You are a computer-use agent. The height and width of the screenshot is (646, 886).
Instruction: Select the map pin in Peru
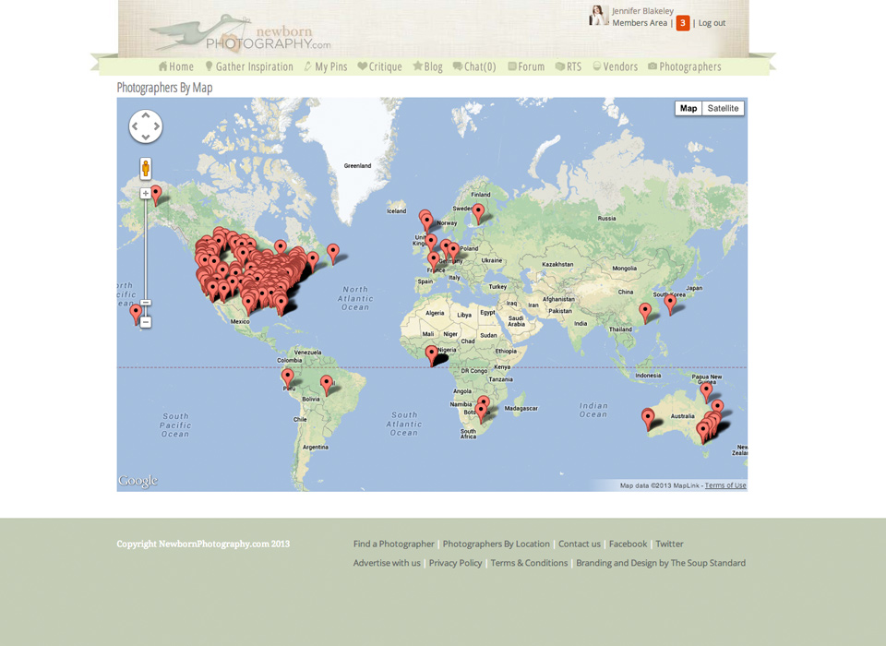pyautogui.click(x=288, y=378)
